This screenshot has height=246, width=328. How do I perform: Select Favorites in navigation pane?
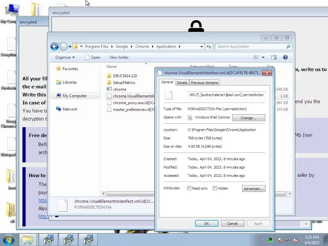click(67, 69)
